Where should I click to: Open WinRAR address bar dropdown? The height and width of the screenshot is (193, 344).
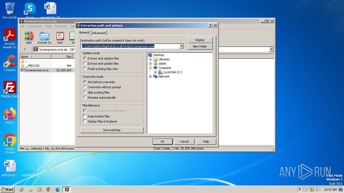coord(271,49)
